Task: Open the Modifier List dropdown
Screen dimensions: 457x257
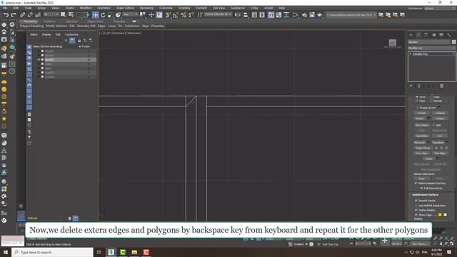Action: 431,48
